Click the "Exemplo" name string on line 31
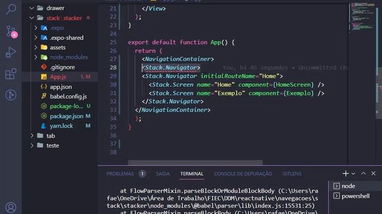Image resolution: width=382 pixels, height=214 pixels. 230,93
